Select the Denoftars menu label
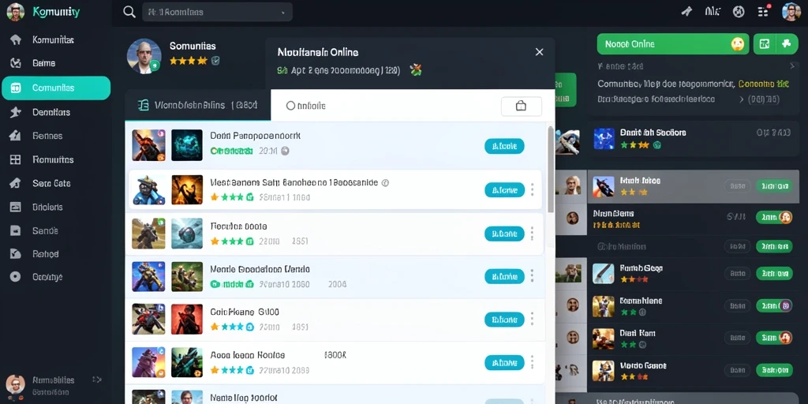The image size is (808, 404). click(51, 112)
